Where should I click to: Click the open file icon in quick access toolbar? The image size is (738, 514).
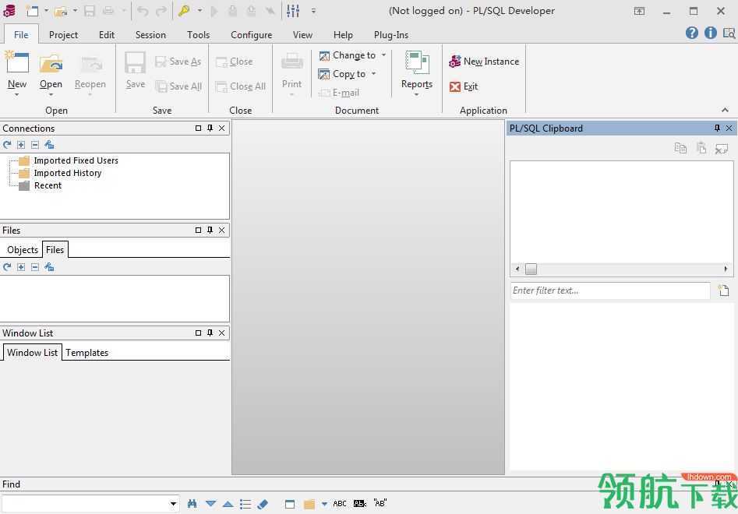(x=62, y=10)
